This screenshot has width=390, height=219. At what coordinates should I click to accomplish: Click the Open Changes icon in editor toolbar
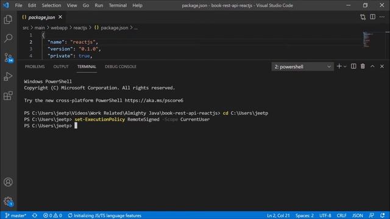363,17
